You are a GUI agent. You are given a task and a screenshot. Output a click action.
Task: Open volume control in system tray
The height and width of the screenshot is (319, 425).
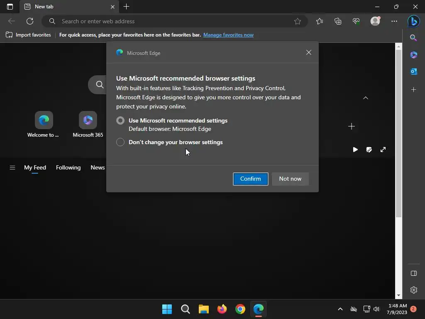click(376, 309)
